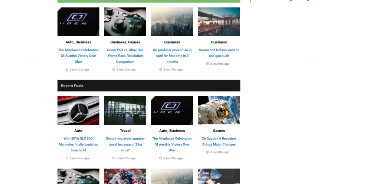Image resolution: width=380 pixels, height=184 pixels.
Task: Select the football players thumbnail
Action: click(125, 176)
